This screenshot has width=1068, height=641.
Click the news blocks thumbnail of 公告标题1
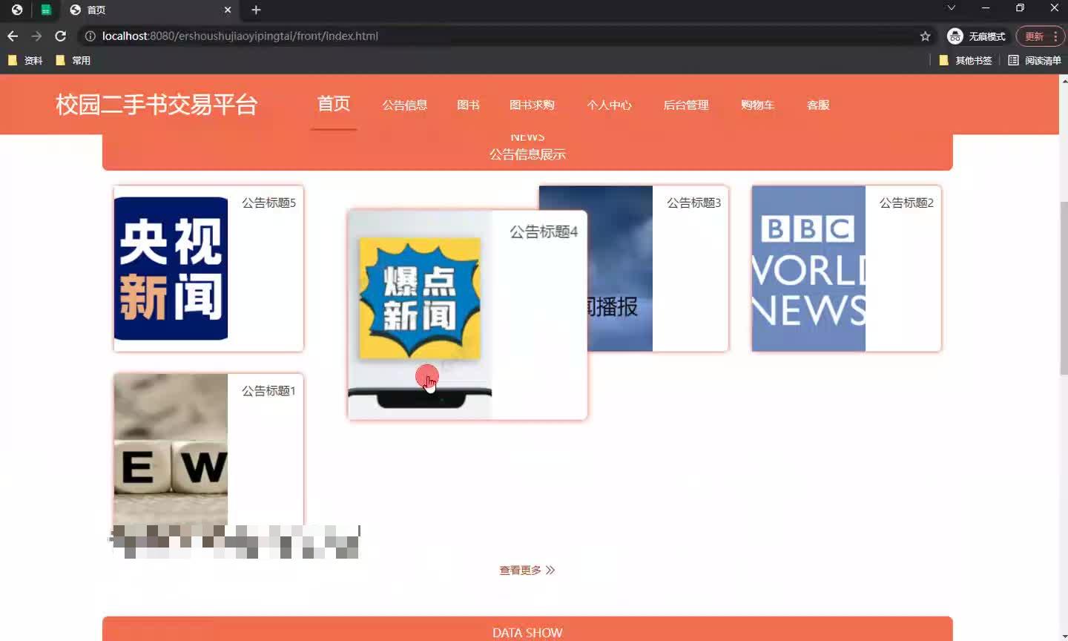[171, 450]
